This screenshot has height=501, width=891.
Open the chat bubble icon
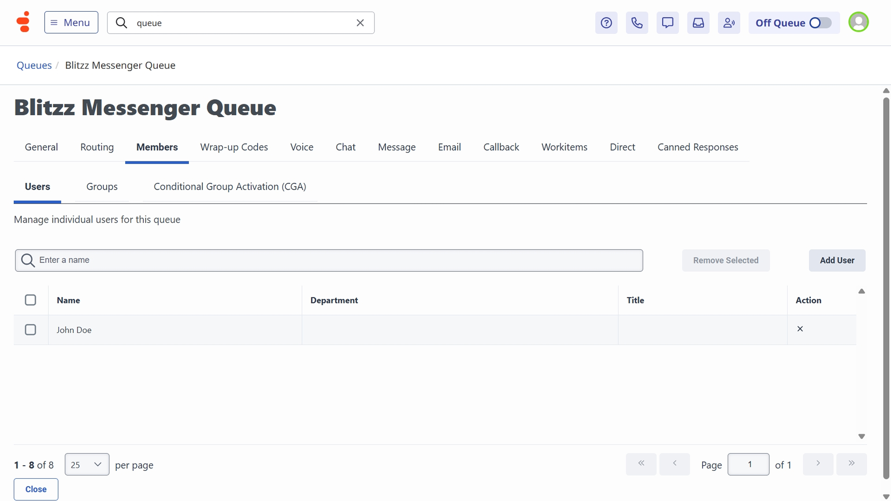coord(667,23)
